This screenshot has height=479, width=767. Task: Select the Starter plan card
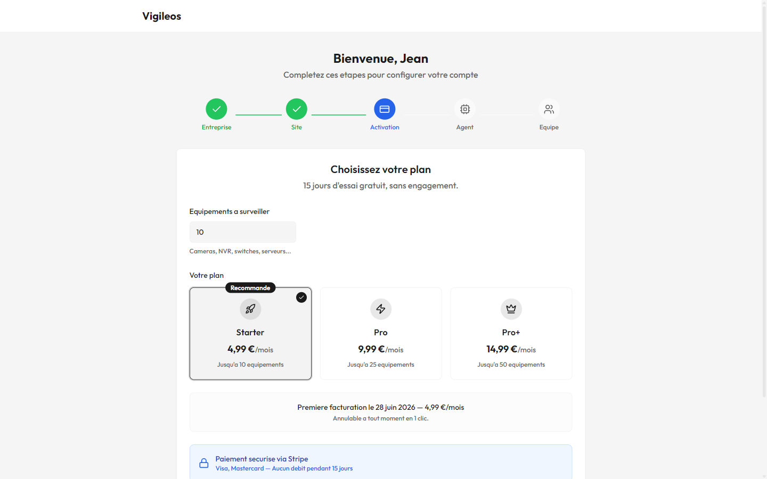pyautogui.click(x=250, y=334)
